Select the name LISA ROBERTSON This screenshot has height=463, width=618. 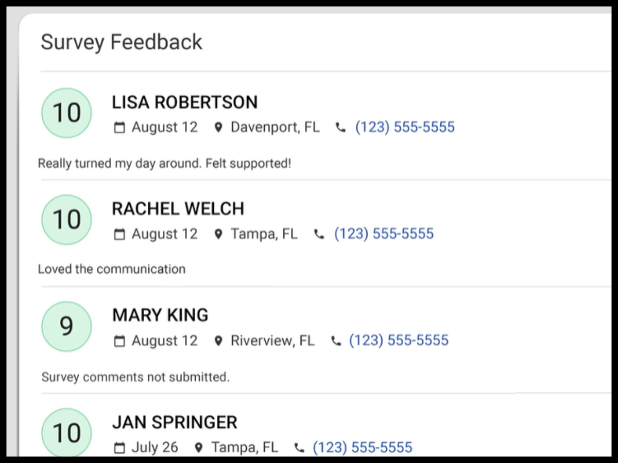(x=184, y=102)
